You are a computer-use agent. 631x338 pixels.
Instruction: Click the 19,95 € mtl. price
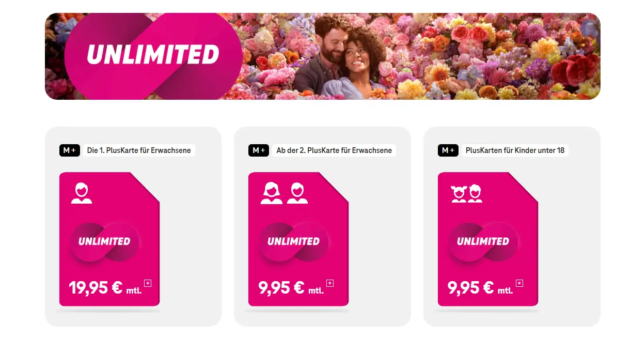[102, 288]
